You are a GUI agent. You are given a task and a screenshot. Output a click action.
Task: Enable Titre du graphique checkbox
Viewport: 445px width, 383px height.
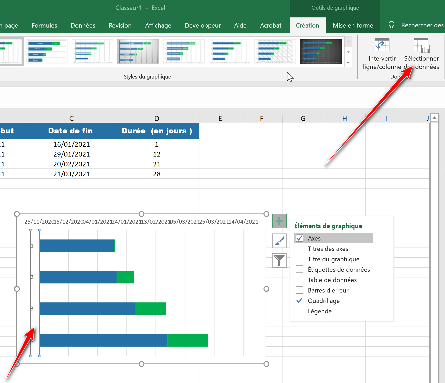coord(299,259)
